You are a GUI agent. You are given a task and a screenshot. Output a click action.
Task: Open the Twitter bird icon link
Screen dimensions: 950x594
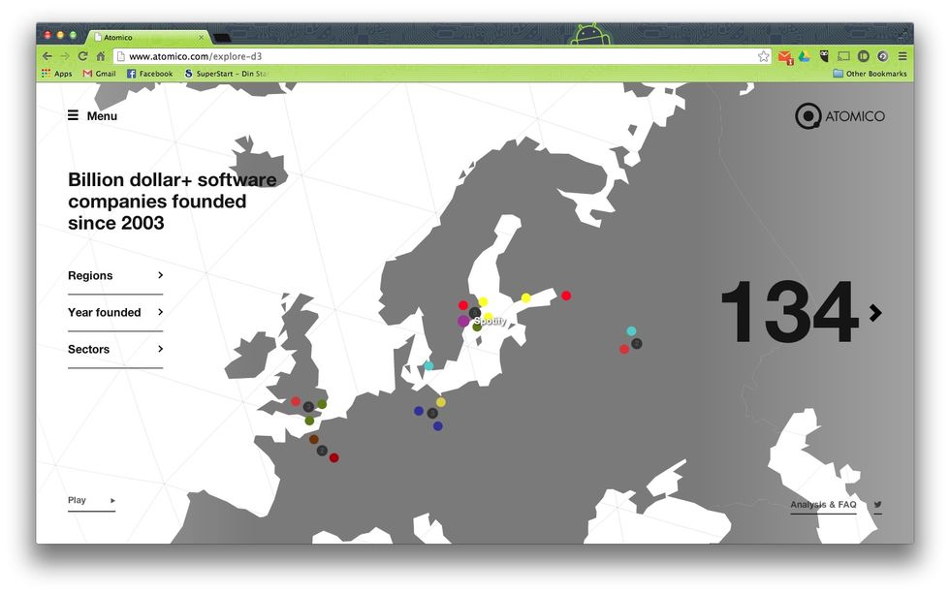[x=877, y=505]
